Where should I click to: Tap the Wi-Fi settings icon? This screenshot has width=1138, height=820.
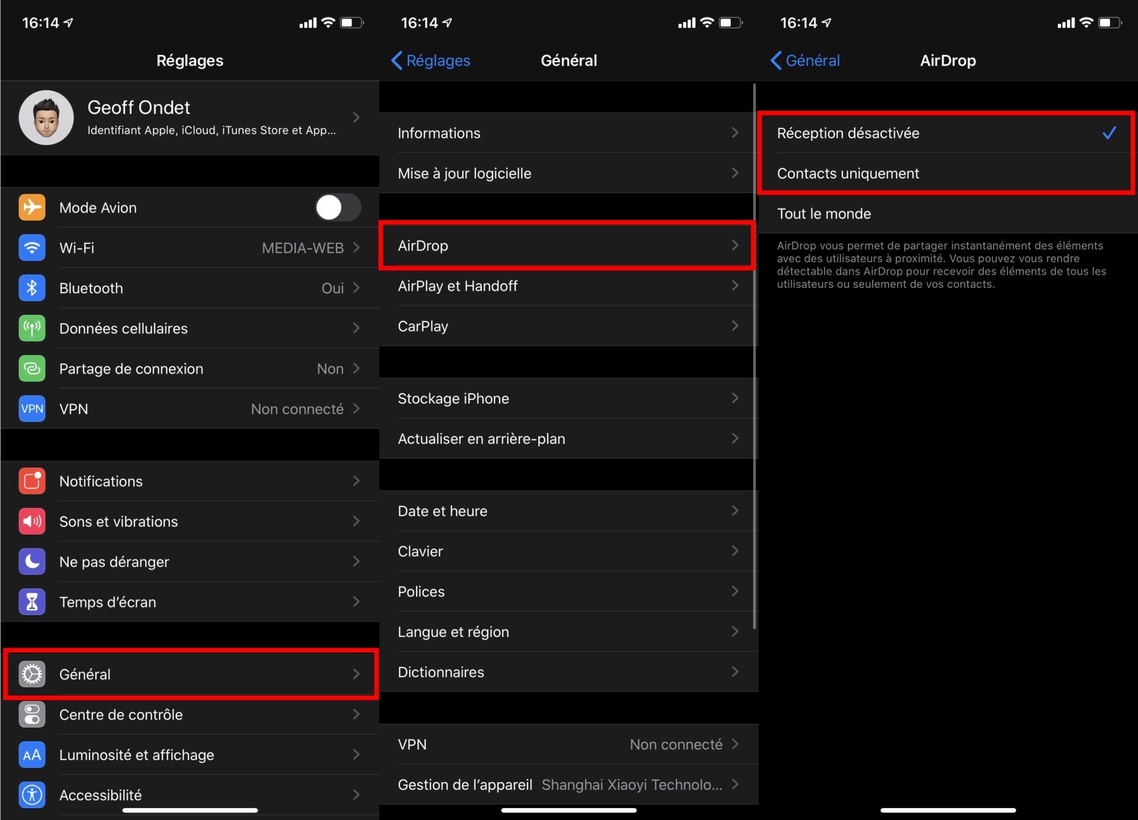[x=32, y=247]
